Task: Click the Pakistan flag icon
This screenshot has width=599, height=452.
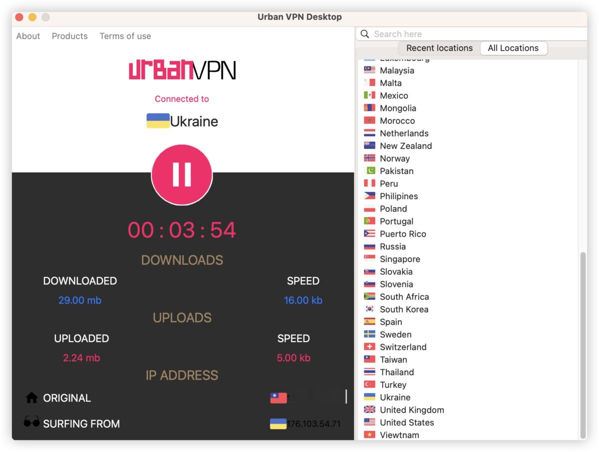Action: click(x=369, y=171)
